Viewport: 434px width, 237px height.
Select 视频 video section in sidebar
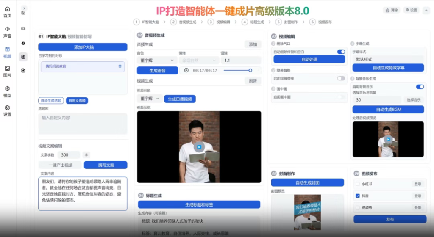(8, 52)
